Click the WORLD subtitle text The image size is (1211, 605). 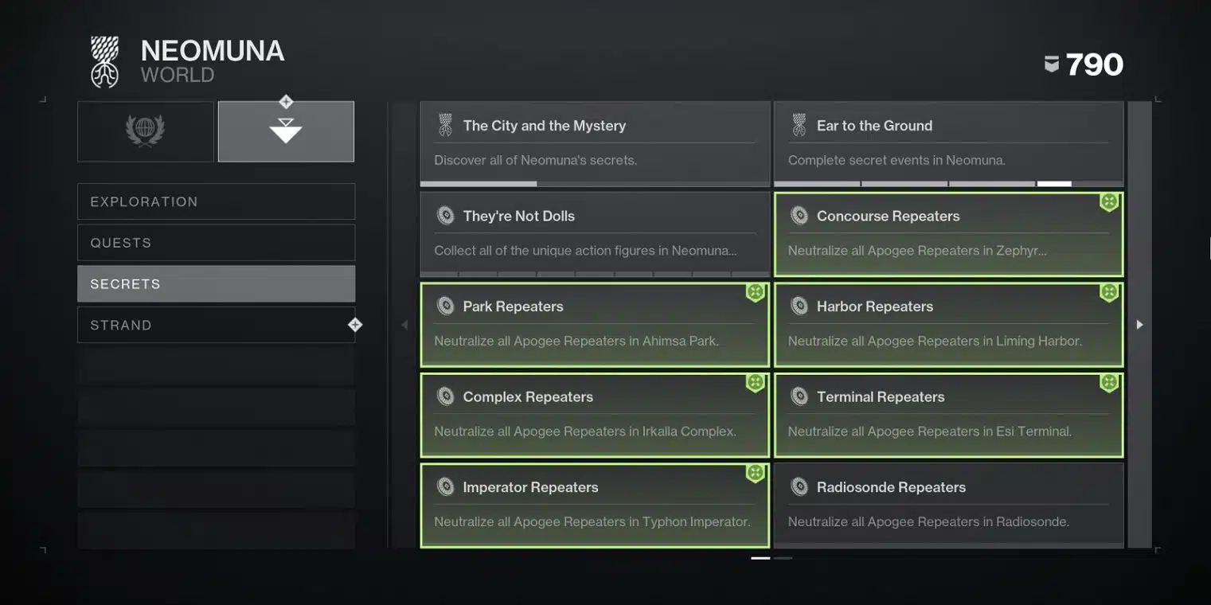tap(178, 75)
